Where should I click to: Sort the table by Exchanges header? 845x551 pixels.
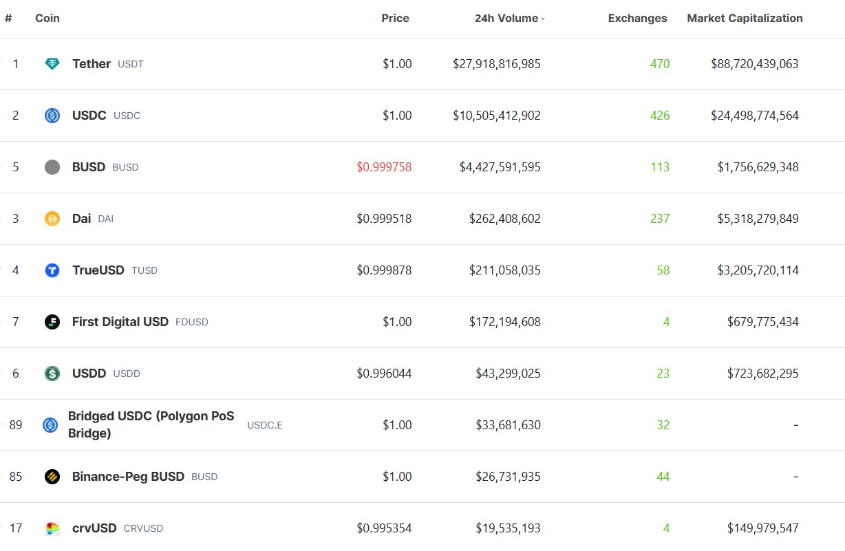coord(637,19)
